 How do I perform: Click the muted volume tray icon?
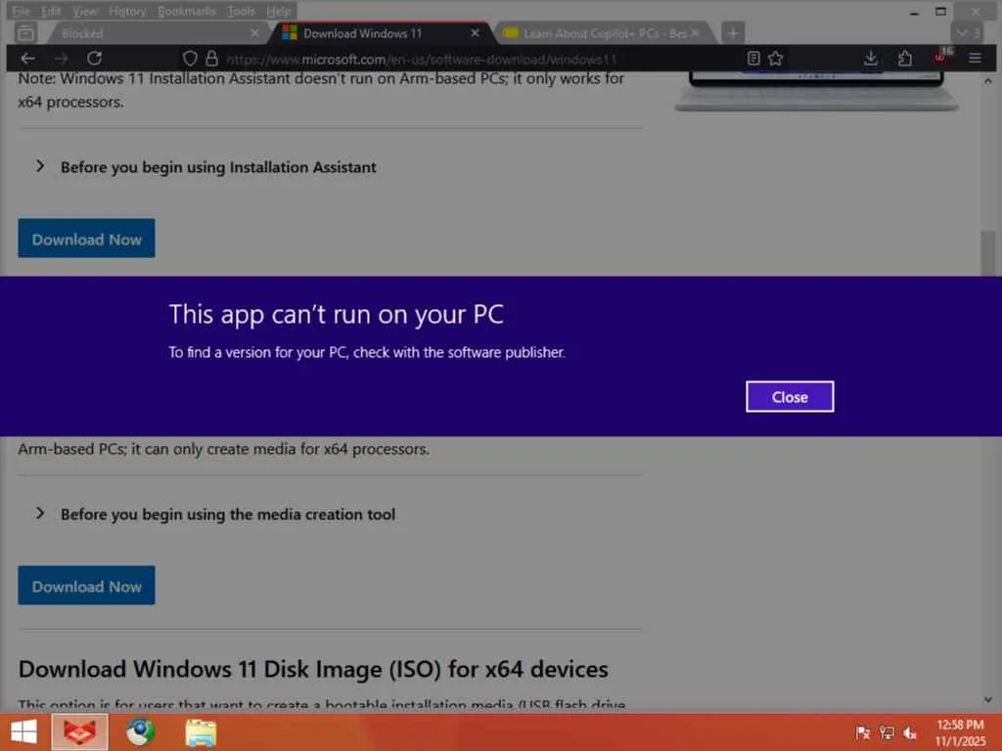[x=910, y=732]
